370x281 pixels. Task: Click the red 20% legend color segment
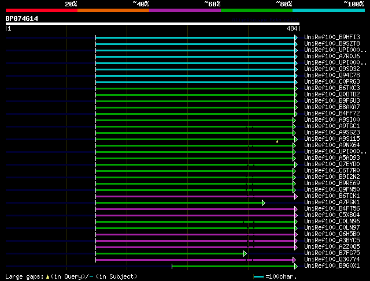pos(41,10)
